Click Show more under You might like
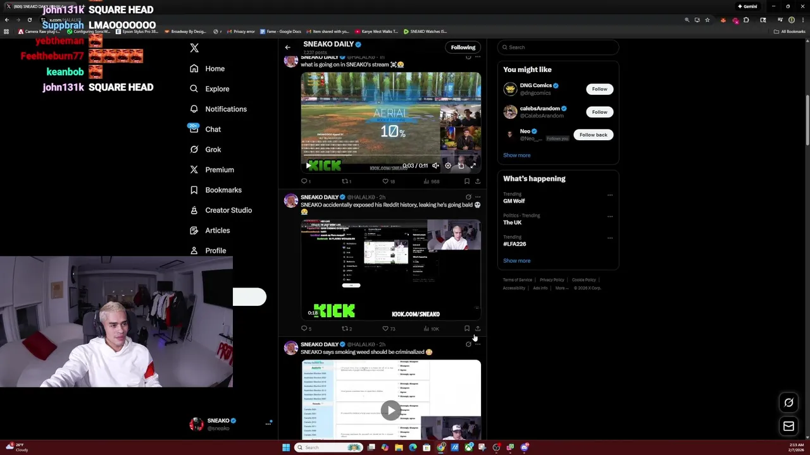 516,155
